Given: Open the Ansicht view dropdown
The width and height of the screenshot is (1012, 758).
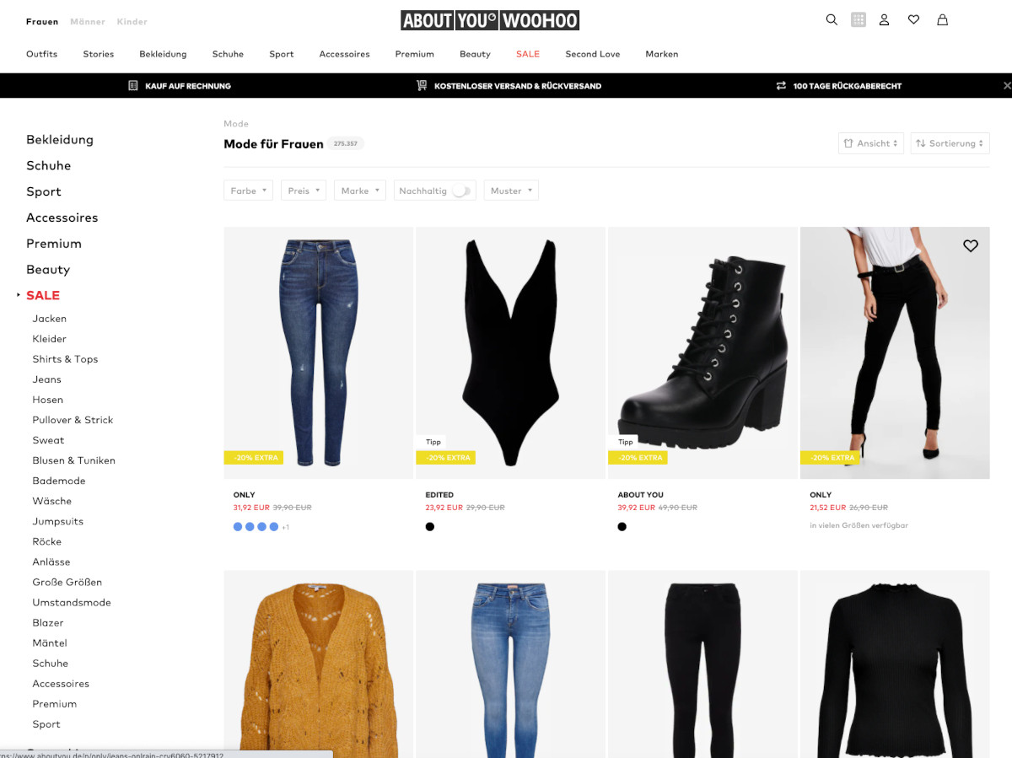Looking at the screenshot, I should (871, 143).
